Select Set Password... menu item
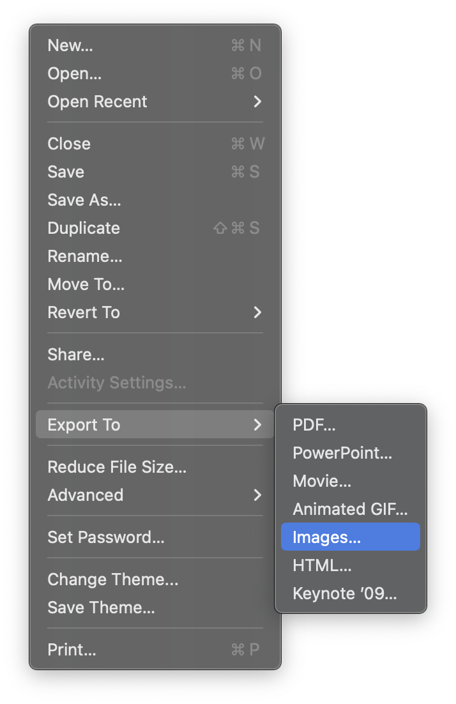The height and width of the screenshot is (704, 456). [x=106, y=537]
